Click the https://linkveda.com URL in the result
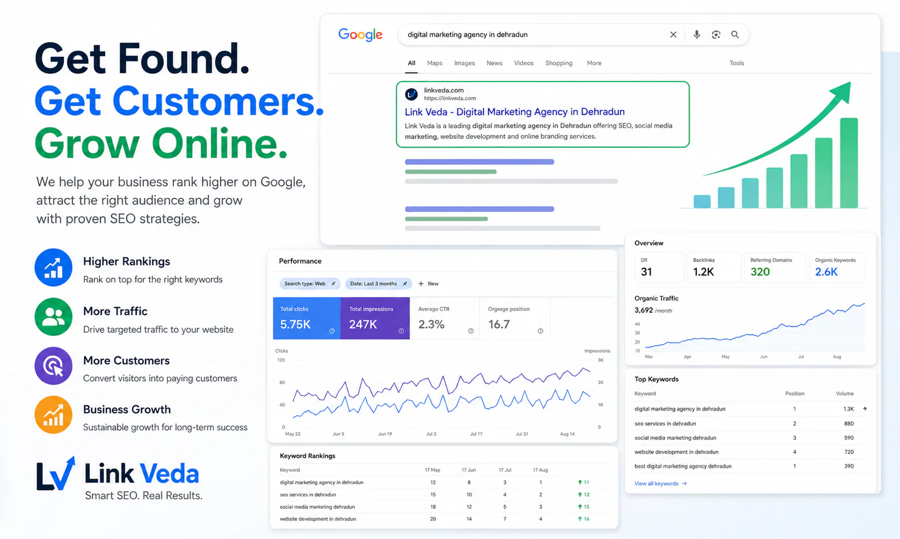Viewport: 900px width, 539px height. click(450, 98)
